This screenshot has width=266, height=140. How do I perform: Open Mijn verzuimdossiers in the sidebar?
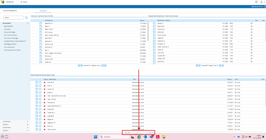11,35
